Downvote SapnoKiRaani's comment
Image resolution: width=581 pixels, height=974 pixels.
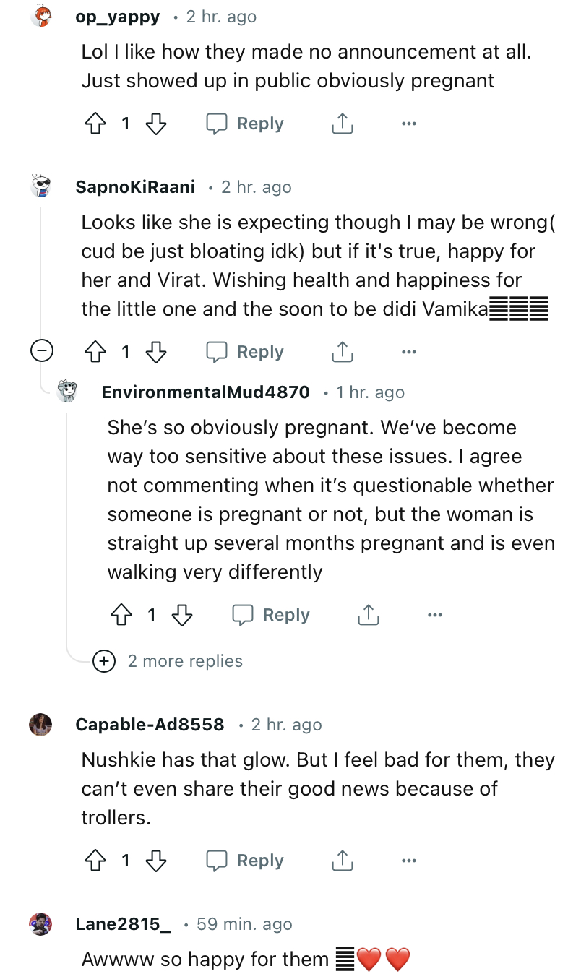click(x=155, y=353)
